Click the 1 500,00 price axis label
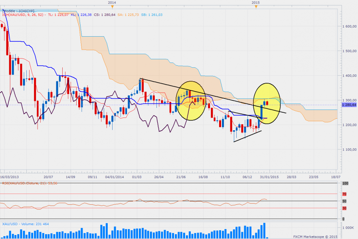 (x=349, y=51)
